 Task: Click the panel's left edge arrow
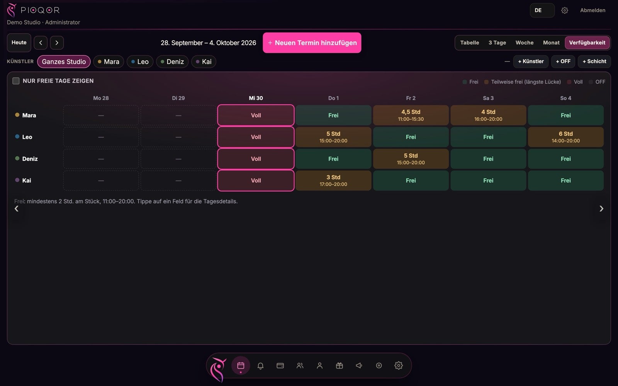[x=16, y=208]
